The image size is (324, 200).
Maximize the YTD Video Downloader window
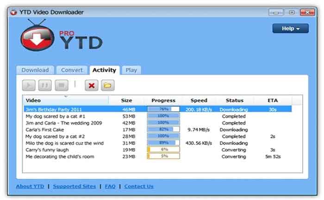tap(292, 12)
